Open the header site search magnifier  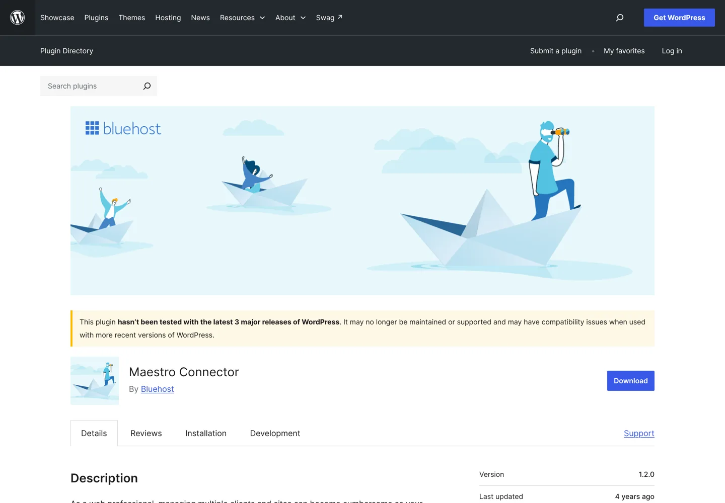620,18
